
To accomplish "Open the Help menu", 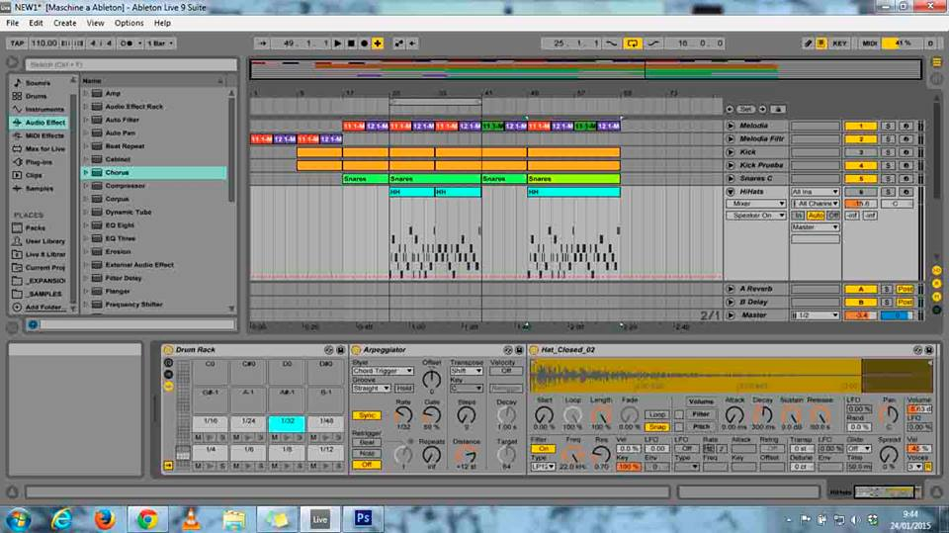I will click(162, 23).
